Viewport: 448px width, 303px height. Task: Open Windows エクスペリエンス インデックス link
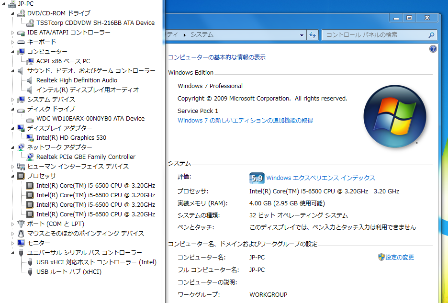321,178
